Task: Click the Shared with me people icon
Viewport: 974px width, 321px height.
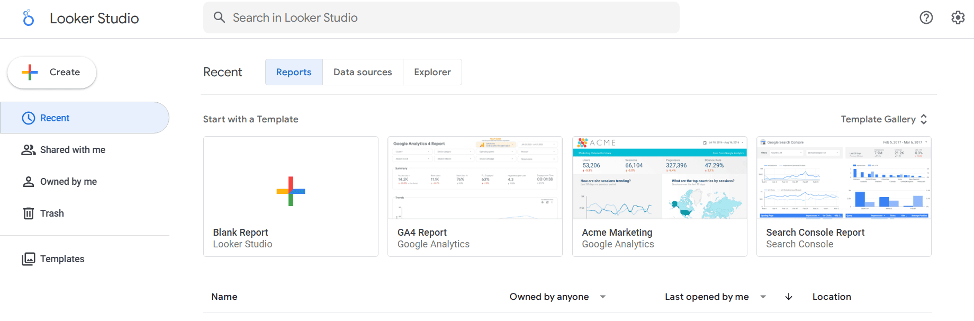Action: tap(29, 150)
